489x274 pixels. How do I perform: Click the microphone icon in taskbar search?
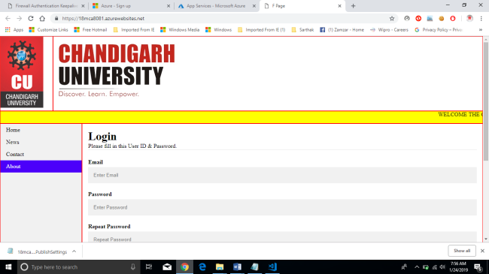[x=133, y=266]
